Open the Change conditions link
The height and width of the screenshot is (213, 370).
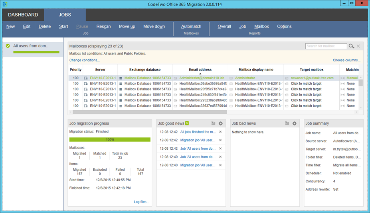click(x=85, y=60)
